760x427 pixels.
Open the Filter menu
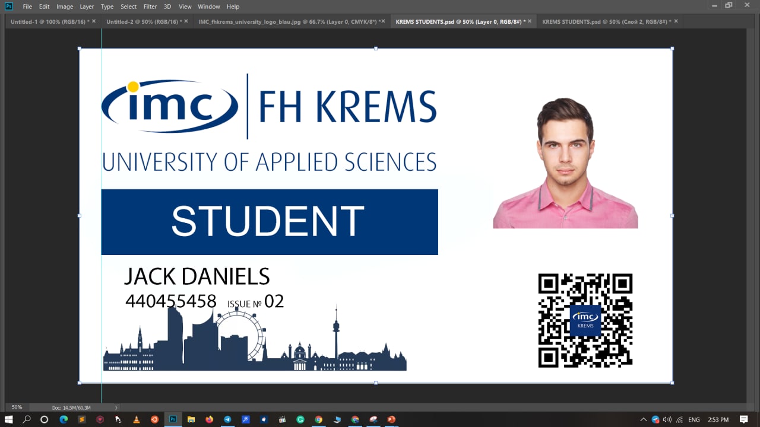coord(150,7)
